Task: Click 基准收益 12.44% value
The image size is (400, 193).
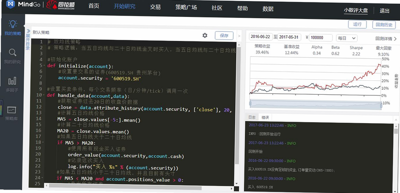Action: point(291,53)
